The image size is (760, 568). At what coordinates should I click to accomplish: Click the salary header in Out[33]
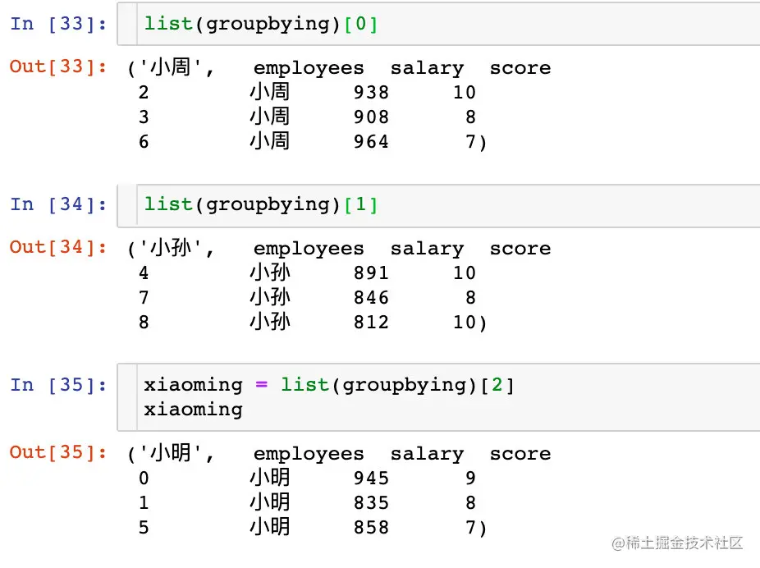427,68
